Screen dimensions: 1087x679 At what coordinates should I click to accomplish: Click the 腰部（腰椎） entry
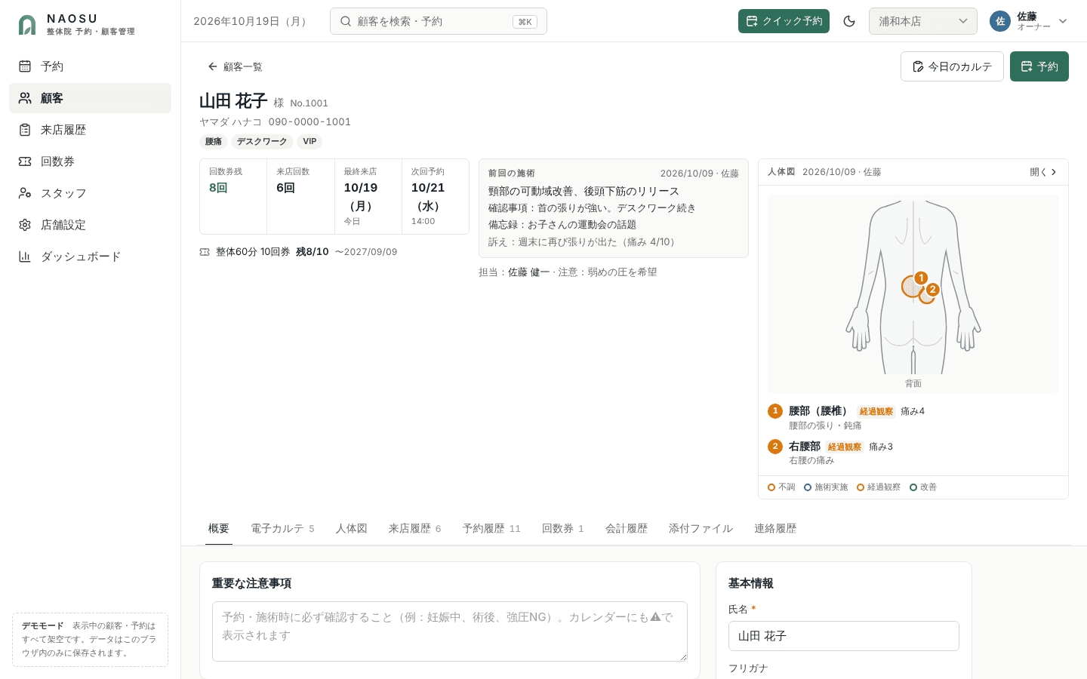(913, 418)
